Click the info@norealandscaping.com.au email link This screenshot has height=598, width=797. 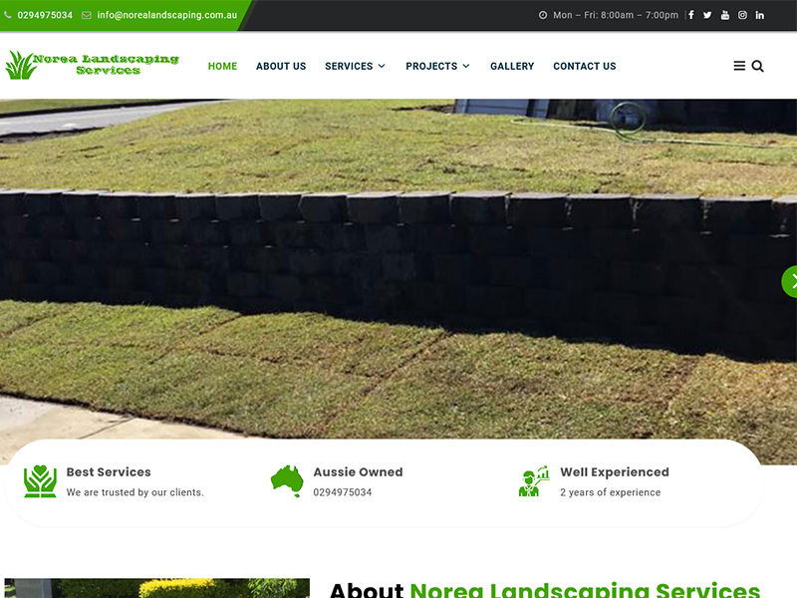(166, 15)
